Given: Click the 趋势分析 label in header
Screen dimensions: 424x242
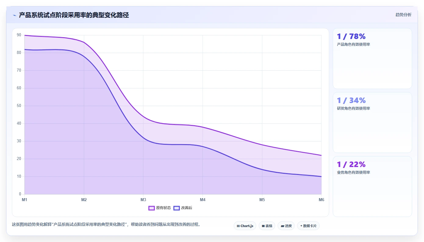Looking at the screenshot, I should pos(403,15).
